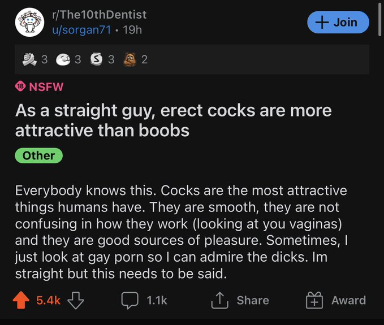Image resolution: width=384 pixels, height=325 pixels.
Task: View the silver S award
Action: point(97,59)
